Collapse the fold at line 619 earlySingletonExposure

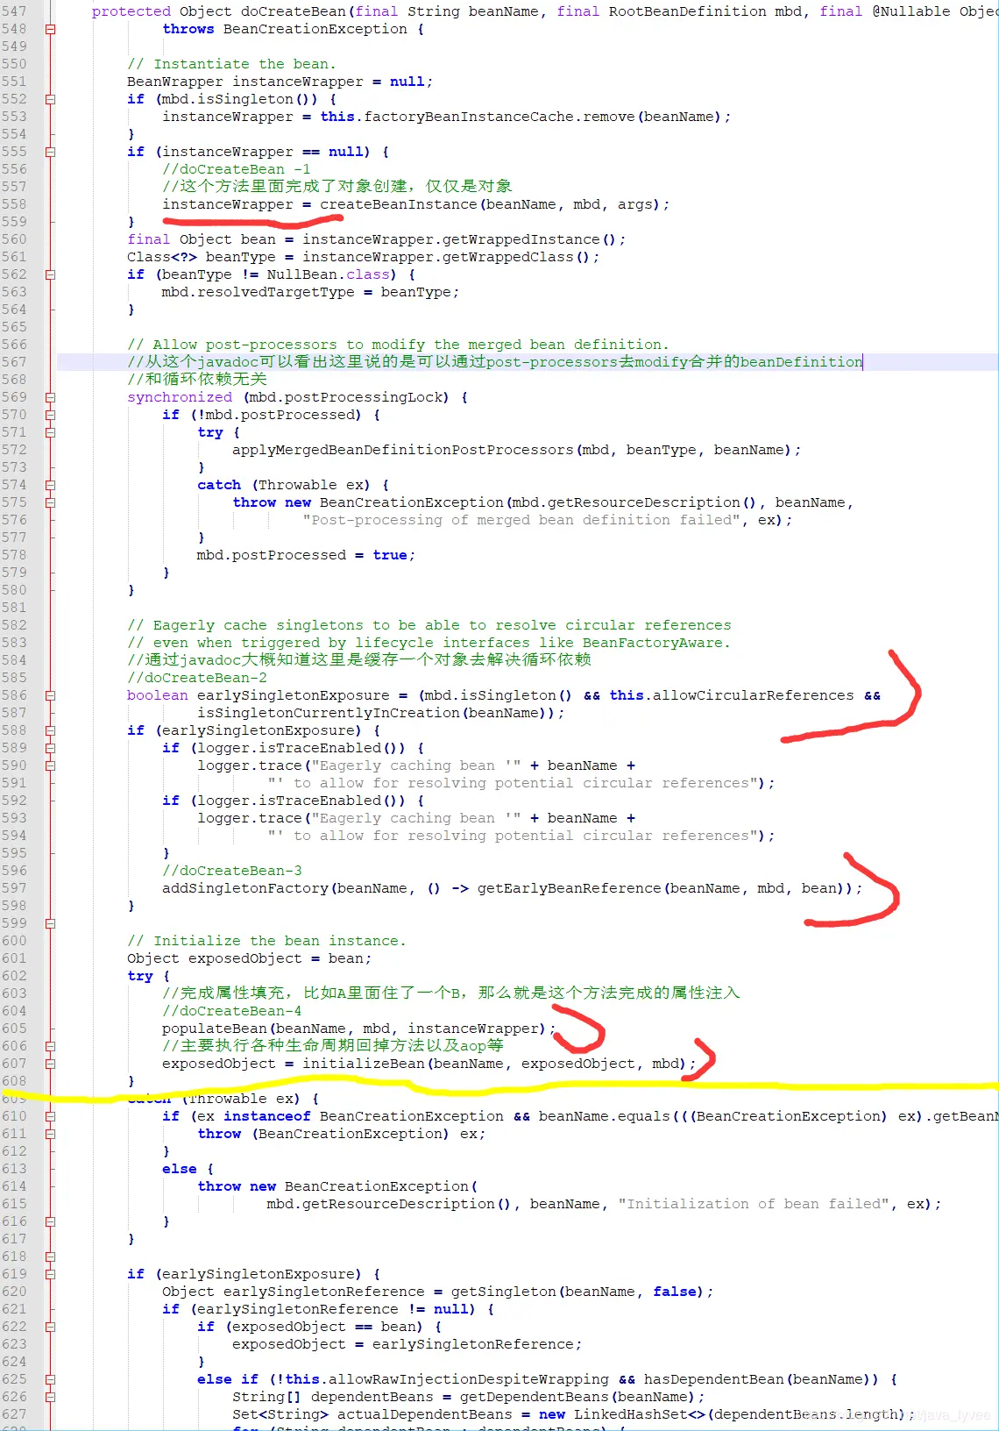[x=50, y=1274]
